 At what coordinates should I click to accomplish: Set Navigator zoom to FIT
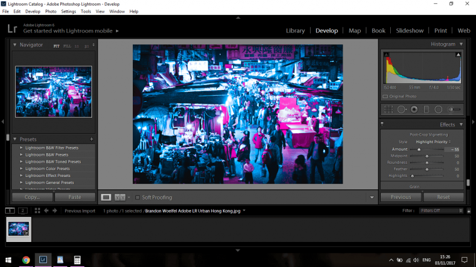coord(56,46)
